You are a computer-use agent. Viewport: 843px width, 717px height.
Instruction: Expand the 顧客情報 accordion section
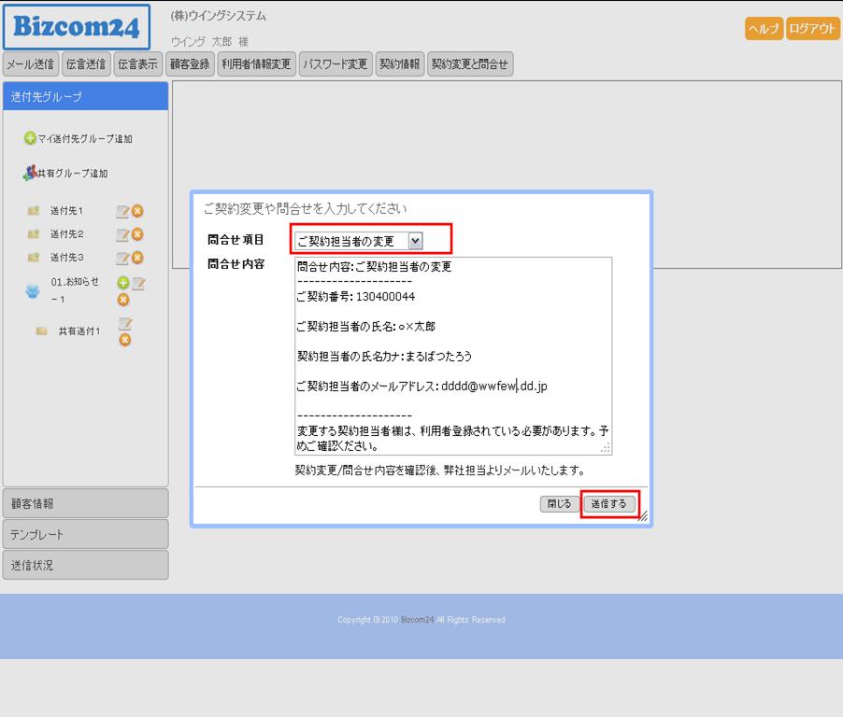[x=85, y=503]
